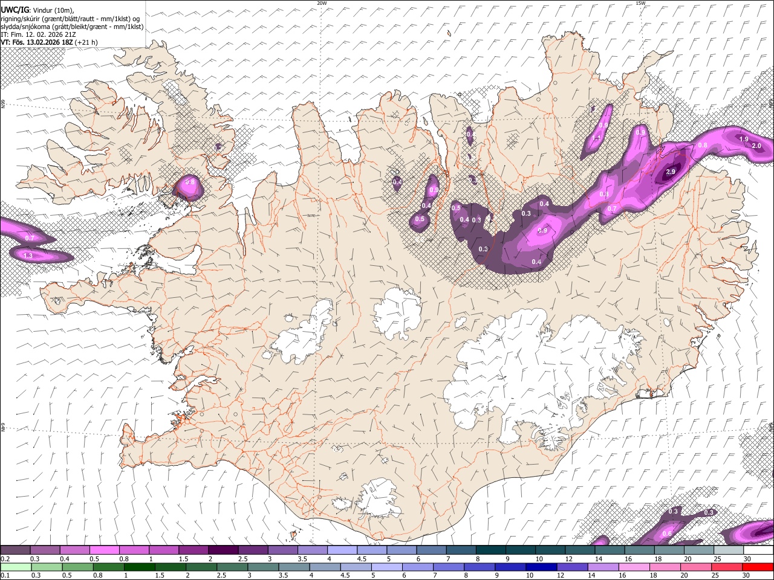
Task: Click the "12" label on the bottom legend row
Action: [561, 575]
